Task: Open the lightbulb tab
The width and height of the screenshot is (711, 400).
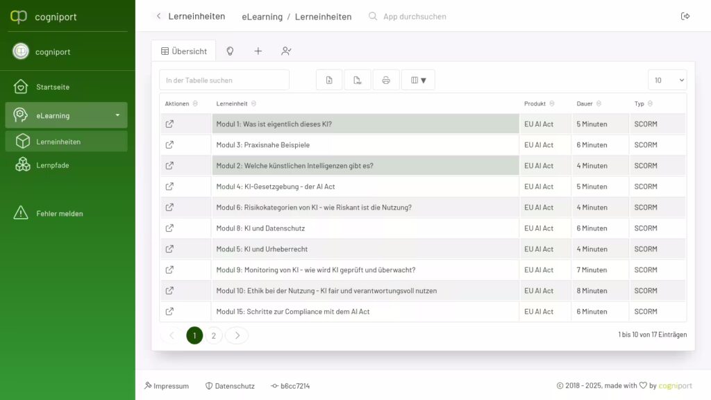Action: (x=230, y=51)
